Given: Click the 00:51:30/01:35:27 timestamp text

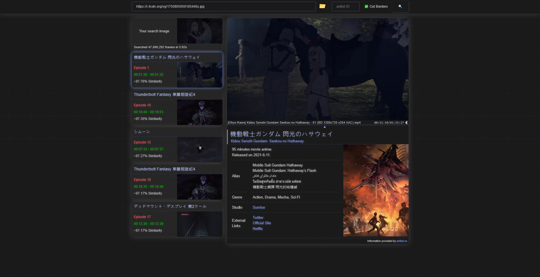Looking at the screenshot, I should click(389, 123).
